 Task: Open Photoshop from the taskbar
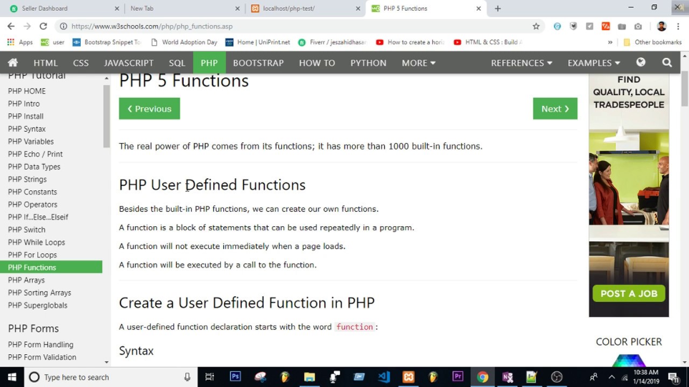[x=235, y=377]
